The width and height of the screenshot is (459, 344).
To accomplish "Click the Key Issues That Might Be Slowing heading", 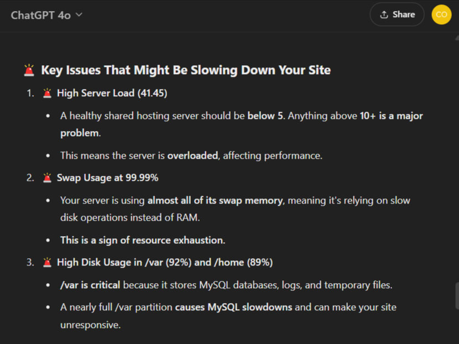I will [186, 70].
